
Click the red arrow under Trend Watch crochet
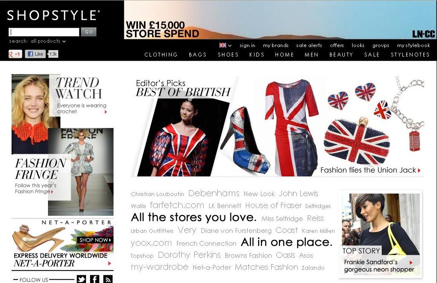pyautogui.click(x=106, y=112)
